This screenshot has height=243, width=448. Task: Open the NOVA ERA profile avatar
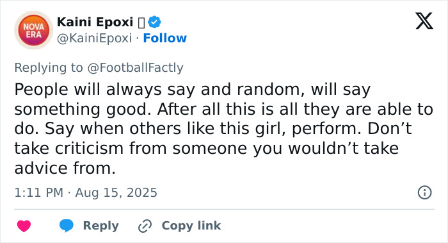(x=34, y=30)
